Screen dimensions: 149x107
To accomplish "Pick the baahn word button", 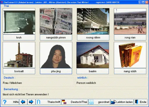I will click(x=93, y=71).
